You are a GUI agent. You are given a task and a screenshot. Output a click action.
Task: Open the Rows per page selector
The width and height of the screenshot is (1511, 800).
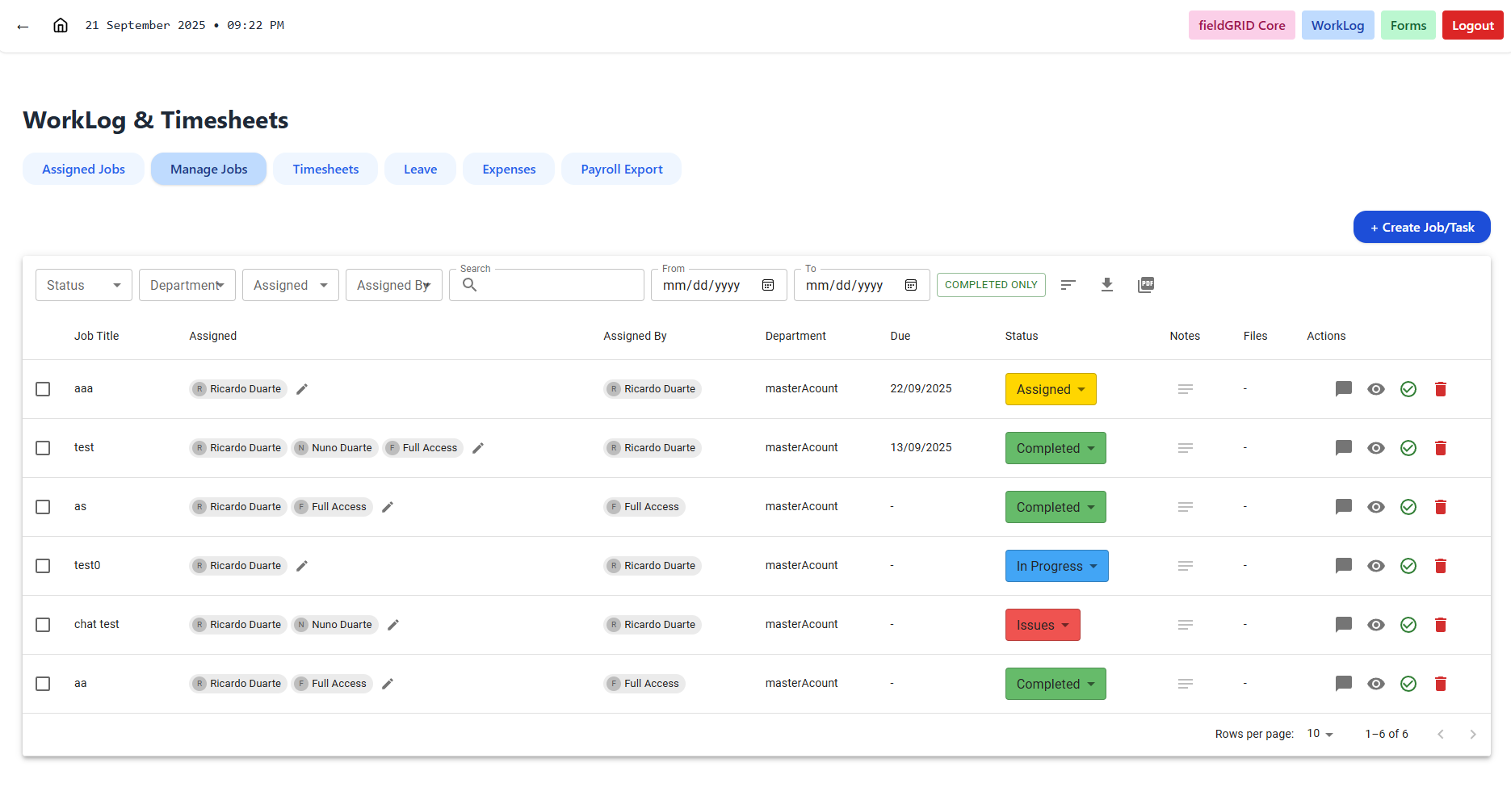pos(1319,733)
